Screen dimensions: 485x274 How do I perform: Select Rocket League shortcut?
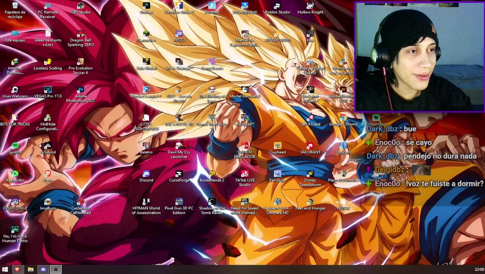click(x=146, y=92)
